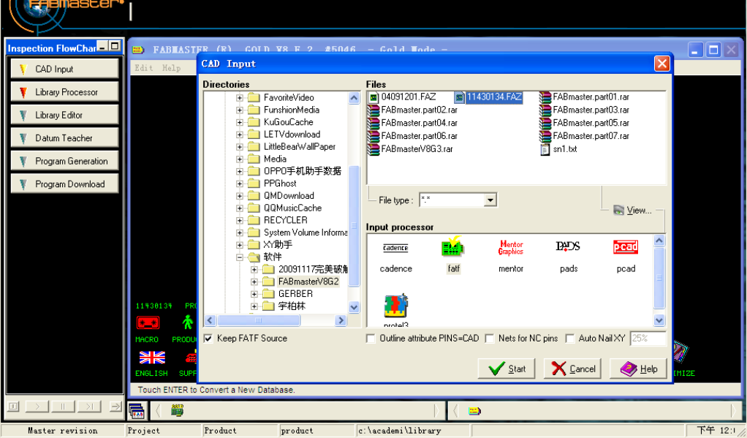Select the 04091201.FAZ file
Viewport: 747px width, 438px height.
point(403,97)
